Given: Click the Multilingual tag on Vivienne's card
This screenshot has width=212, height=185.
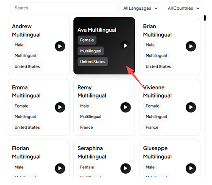Looking at the screenshot, I should (x=156, y=117).
